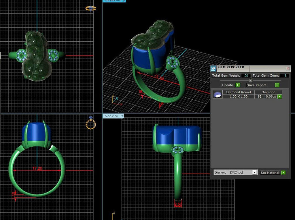Open the Side View viewport dropdown arrow
295x220 pixels.
(122, 116)
